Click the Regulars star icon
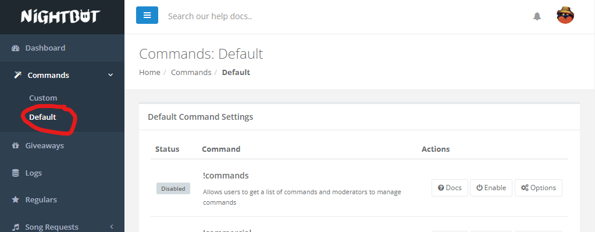Screen dimensions: 595x232 [x=16, y=200]
